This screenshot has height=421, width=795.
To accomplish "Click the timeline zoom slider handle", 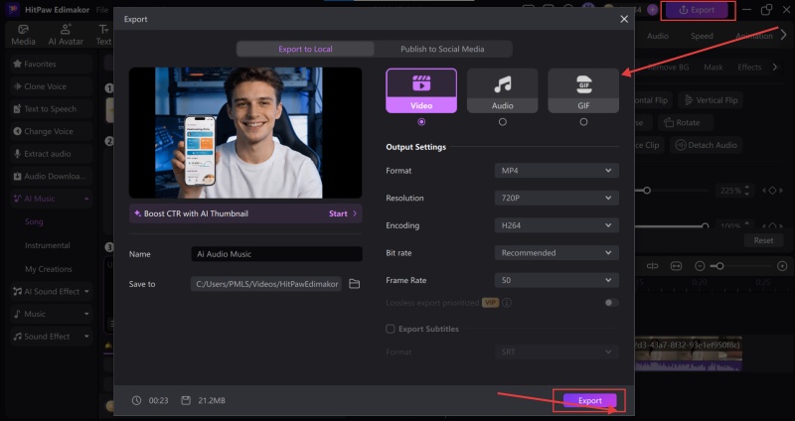I will [x=719, y=266].
